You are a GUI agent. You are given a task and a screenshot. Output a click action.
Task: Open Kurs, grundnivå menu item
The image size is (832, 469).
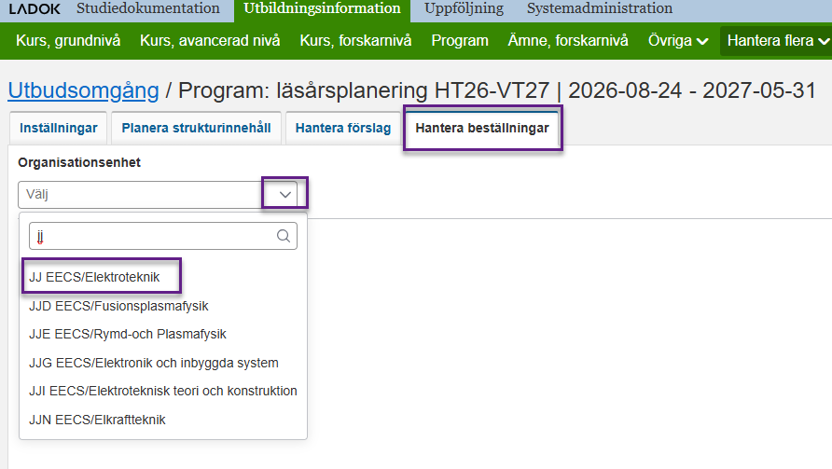(68, 41)
